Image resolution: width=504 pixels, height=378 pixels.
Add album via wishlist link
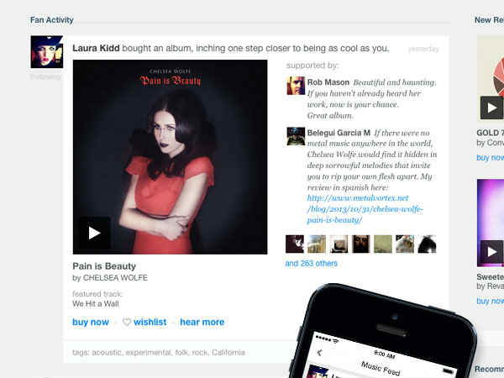(150, 322)
